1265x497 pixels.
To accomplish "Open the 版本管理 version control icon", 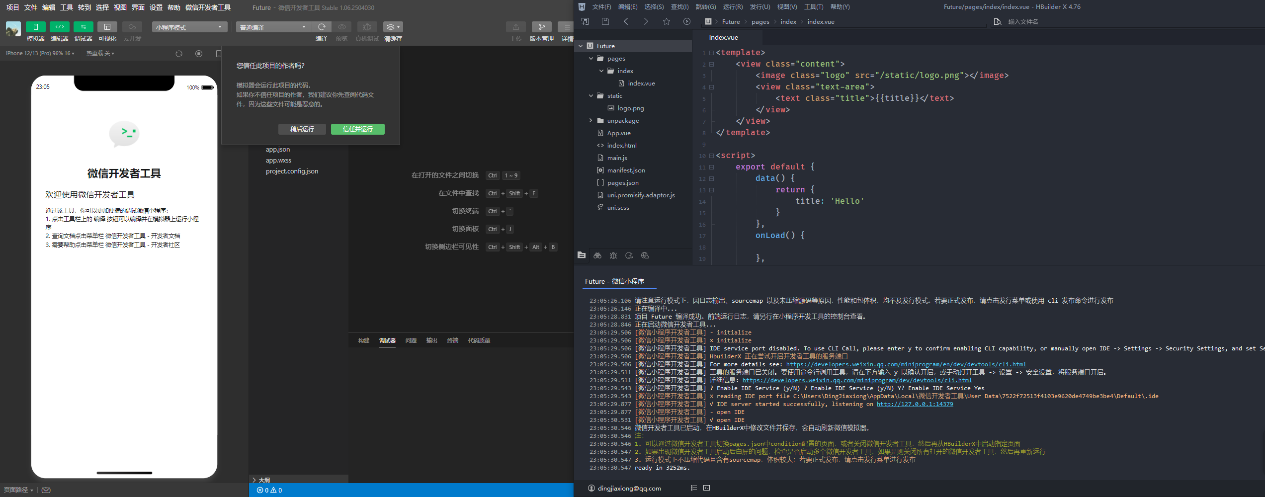I will click(541, 27).
